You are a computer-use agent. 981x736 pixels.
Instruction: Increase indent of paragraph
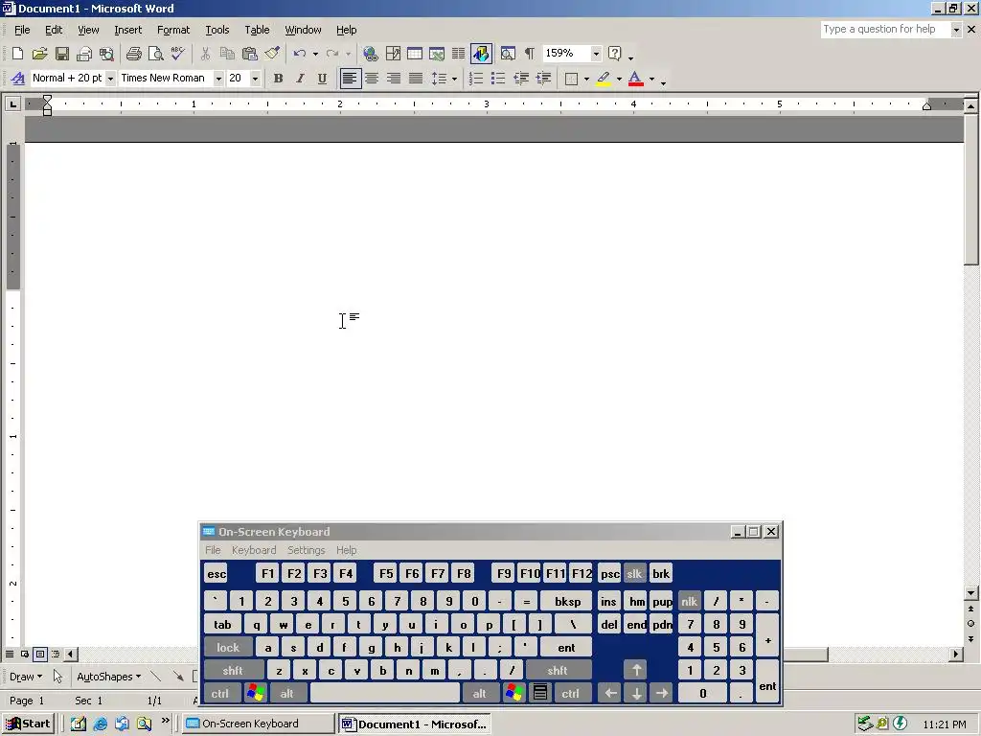point(543,79)
